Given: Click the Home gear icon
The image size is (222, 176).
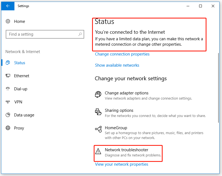Looking at the screenshot, I should pyautogui.click(x=8, y=21).
